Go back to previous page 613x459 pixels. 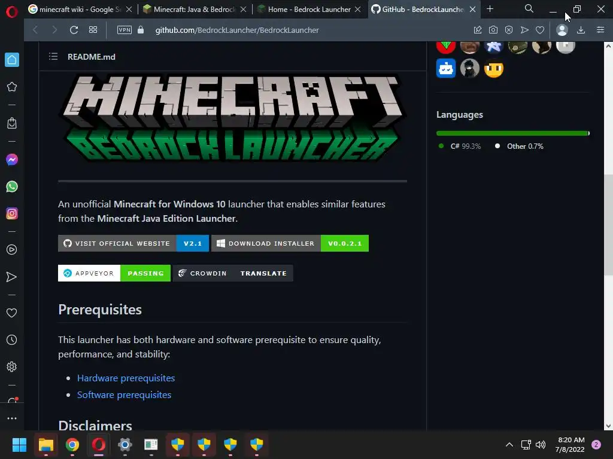coord(35,30)
